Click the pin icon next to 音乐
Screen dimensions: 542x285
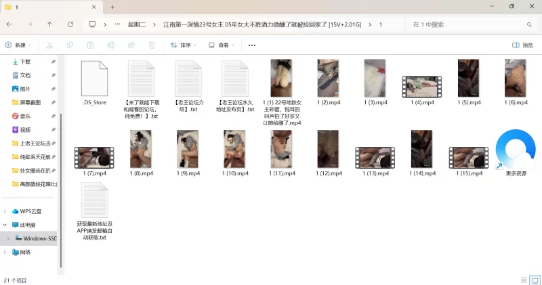(x=54, y=116)
